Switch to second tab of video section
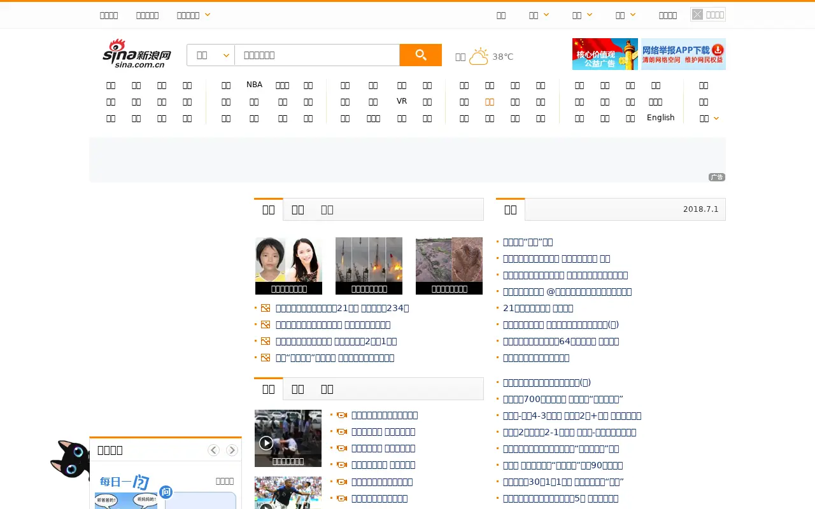The image size is (815, 509). point(298,389)
